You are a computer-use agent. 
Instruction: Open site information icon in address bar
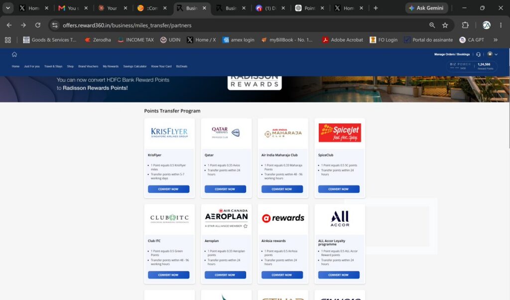tap(55, 25)
